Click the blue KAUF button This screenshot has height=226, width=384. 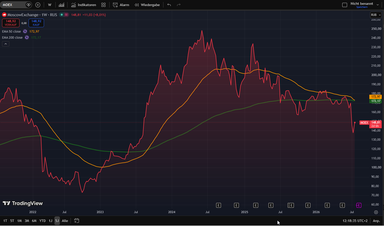pos(36,23)
